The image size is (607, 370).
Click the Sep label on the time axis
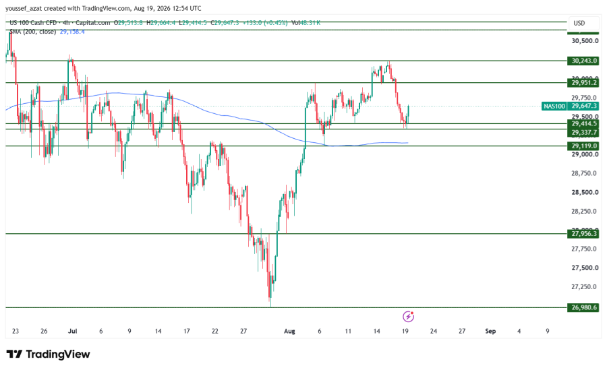coord(490,332)
